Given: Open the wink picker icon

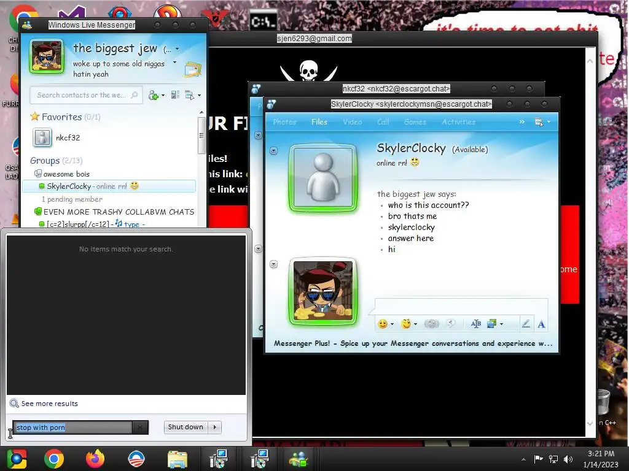Looking at the screenshot, I should coord(406,324).
